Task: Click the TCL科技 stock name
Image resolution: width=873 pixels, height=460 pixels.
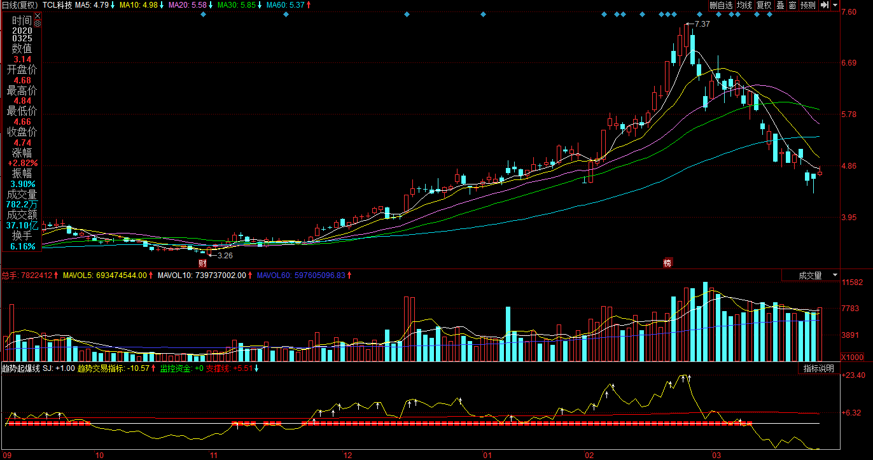Action: (57, 5)
